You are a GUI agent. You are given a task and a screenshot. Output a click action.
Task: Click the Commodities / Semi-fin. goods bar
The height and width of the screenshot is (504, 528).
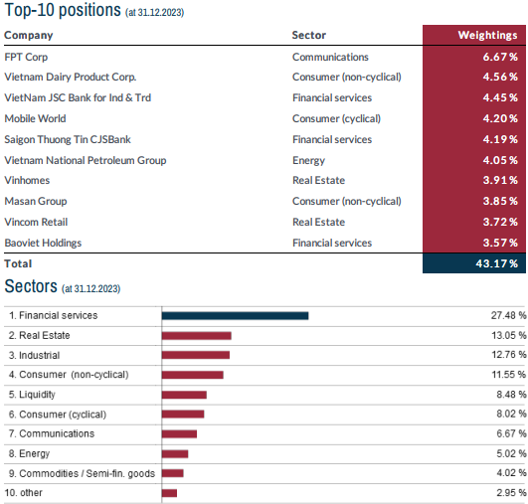click(173, 473)
